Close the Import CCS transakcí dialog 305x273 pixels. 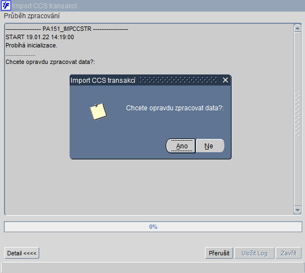click(225, 80)
